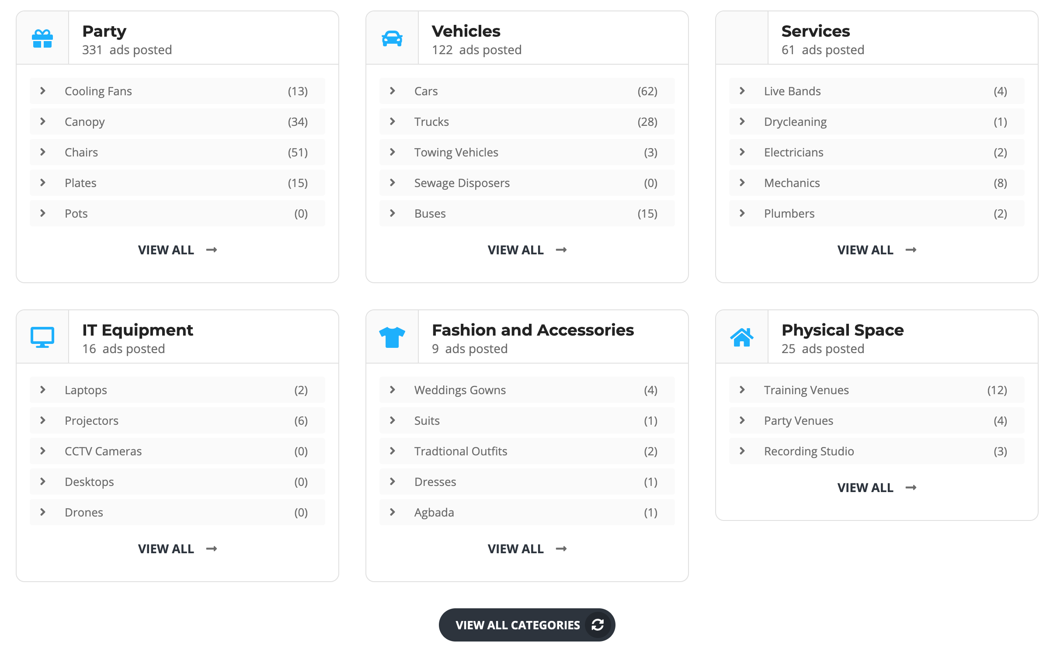Open the Services category heading
Image resolution: width=1057 pixels, height=652 pixels.
[x=815, y=31]
